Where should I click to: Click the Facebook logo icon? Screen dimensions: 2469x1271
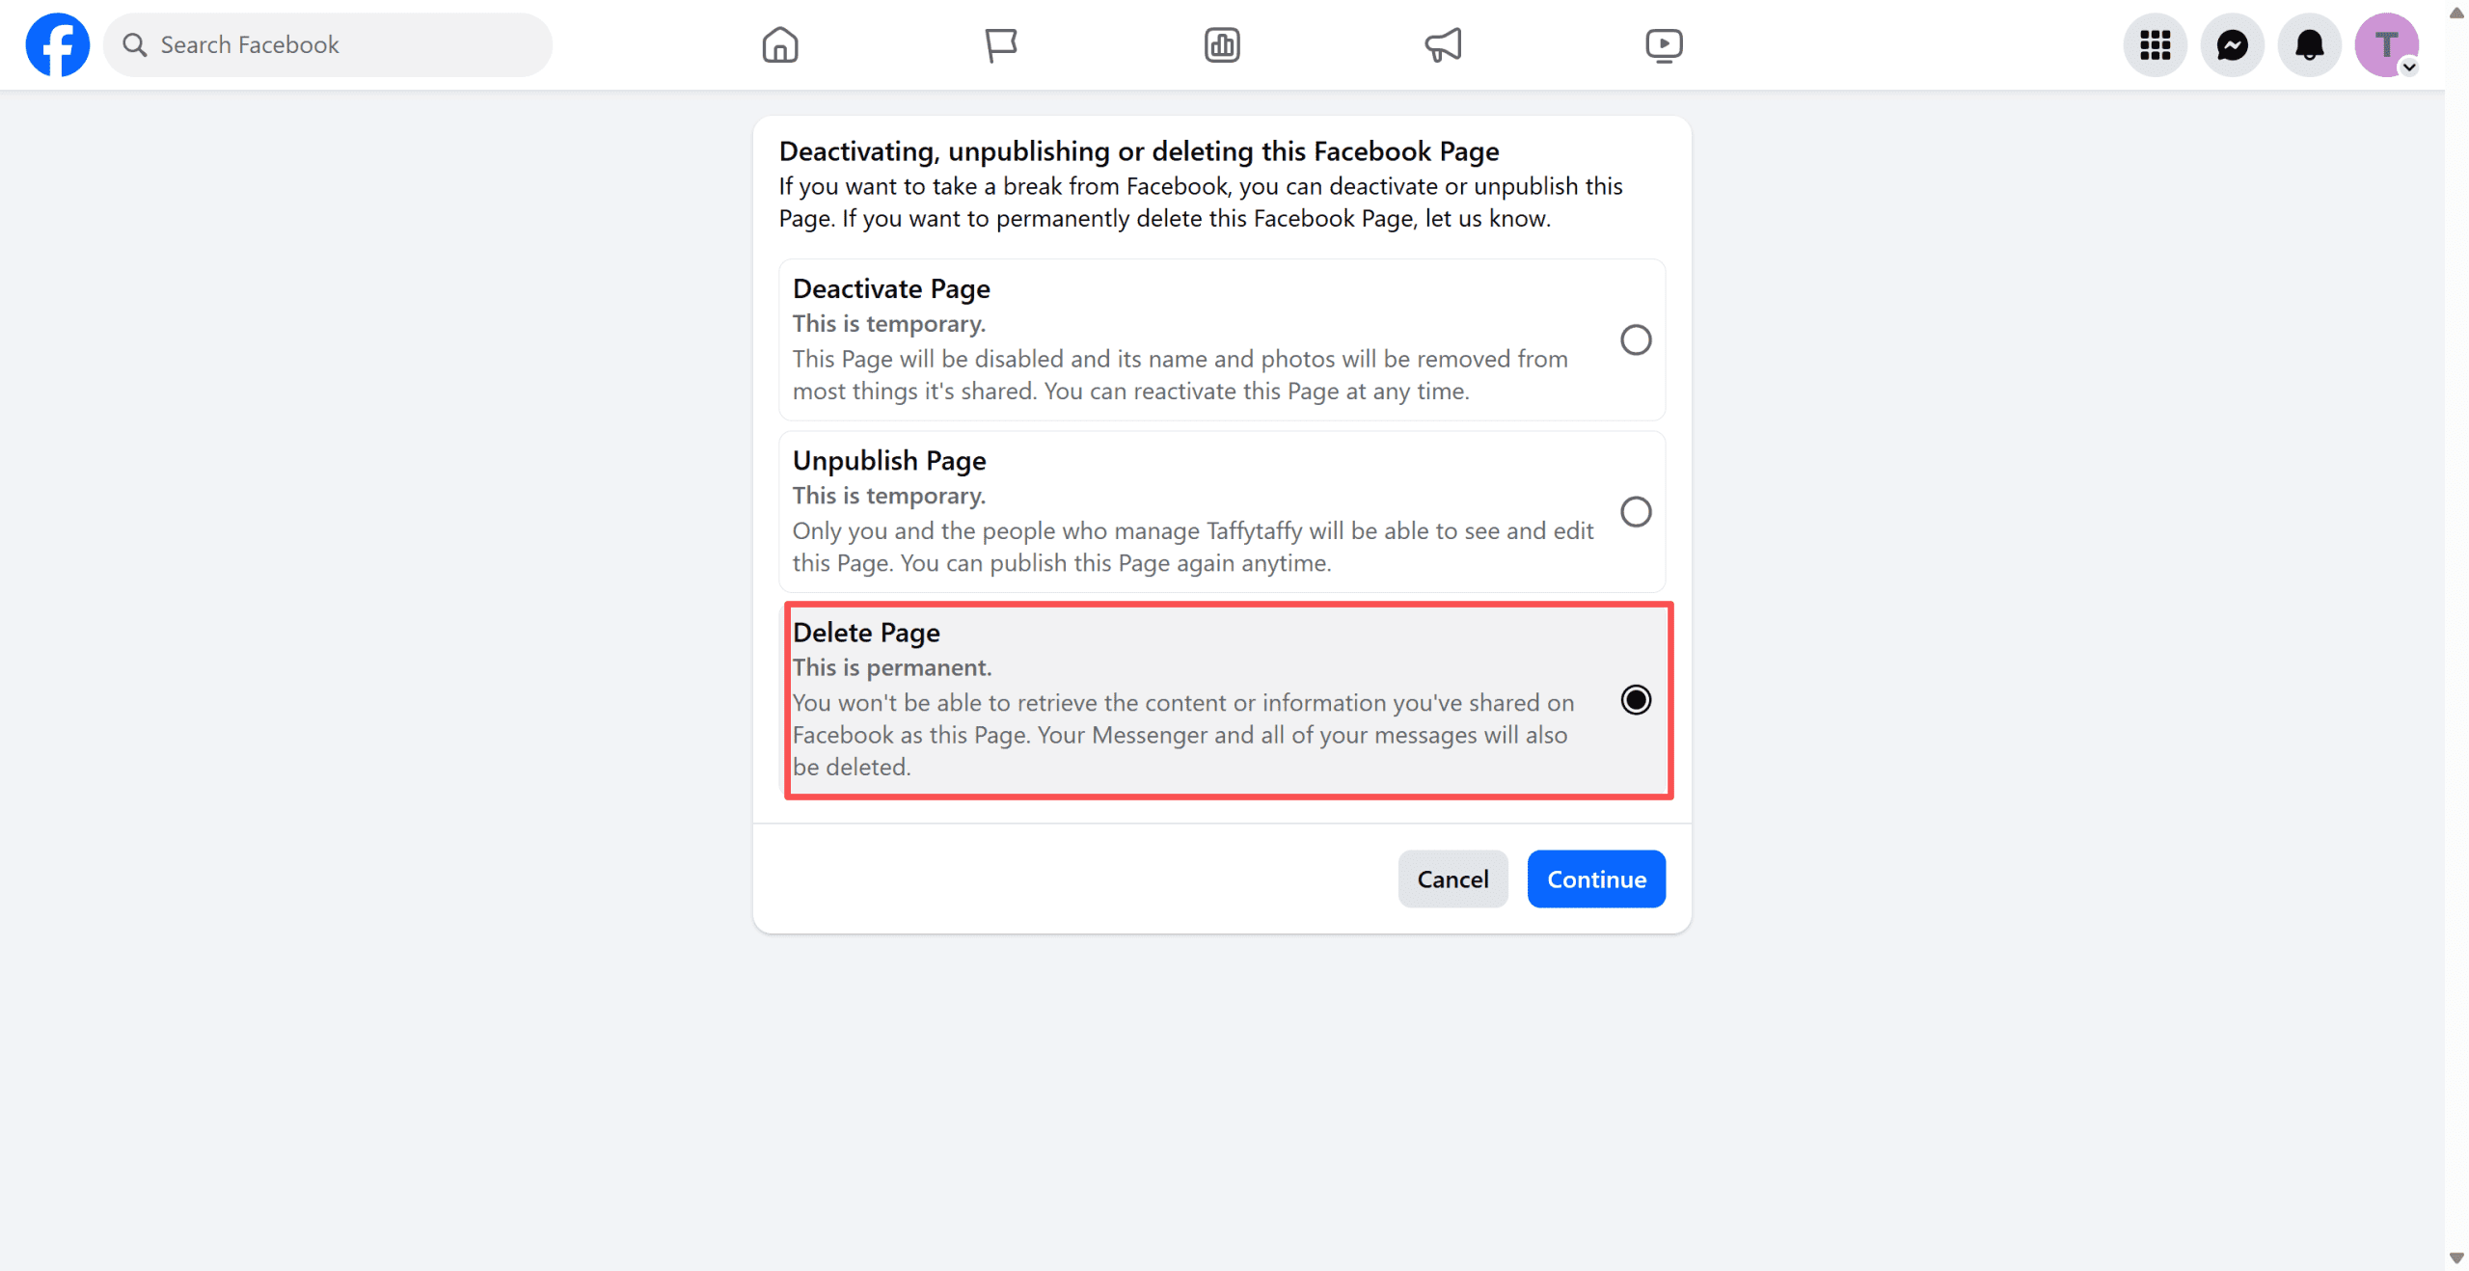point(58,44)
